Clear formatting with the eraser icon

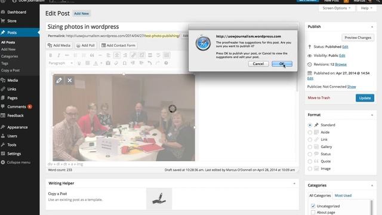tap(116, 63)
